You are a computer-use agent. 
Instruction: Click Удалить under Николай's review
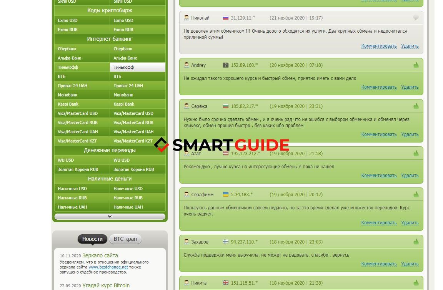[410, 46]
